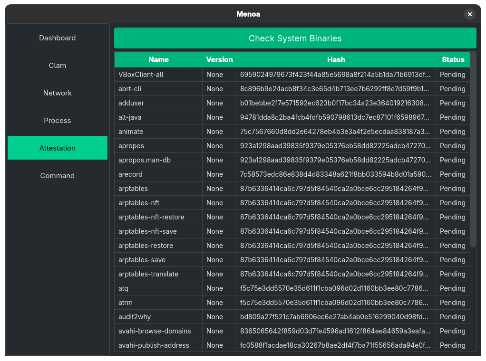486x361 pixels.
Task: Click the table vertical scrollbar
Action: (x=473, y=150)
